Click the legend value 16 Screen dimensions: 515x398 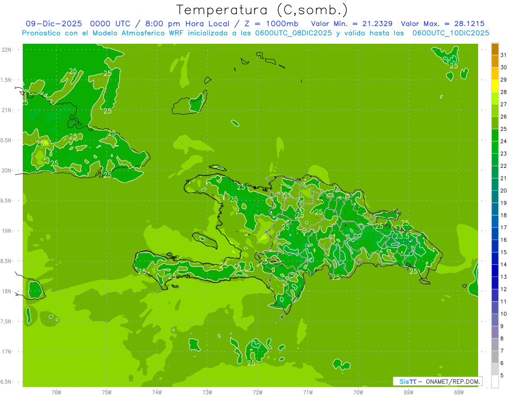pos(503,240)
